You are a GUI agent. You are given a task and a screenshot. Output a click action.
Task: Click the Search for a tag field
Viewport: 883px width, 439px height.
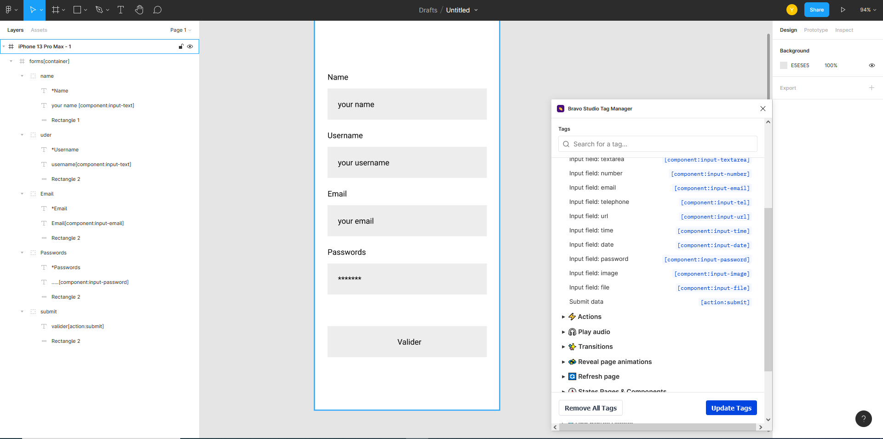pos(658,144)
